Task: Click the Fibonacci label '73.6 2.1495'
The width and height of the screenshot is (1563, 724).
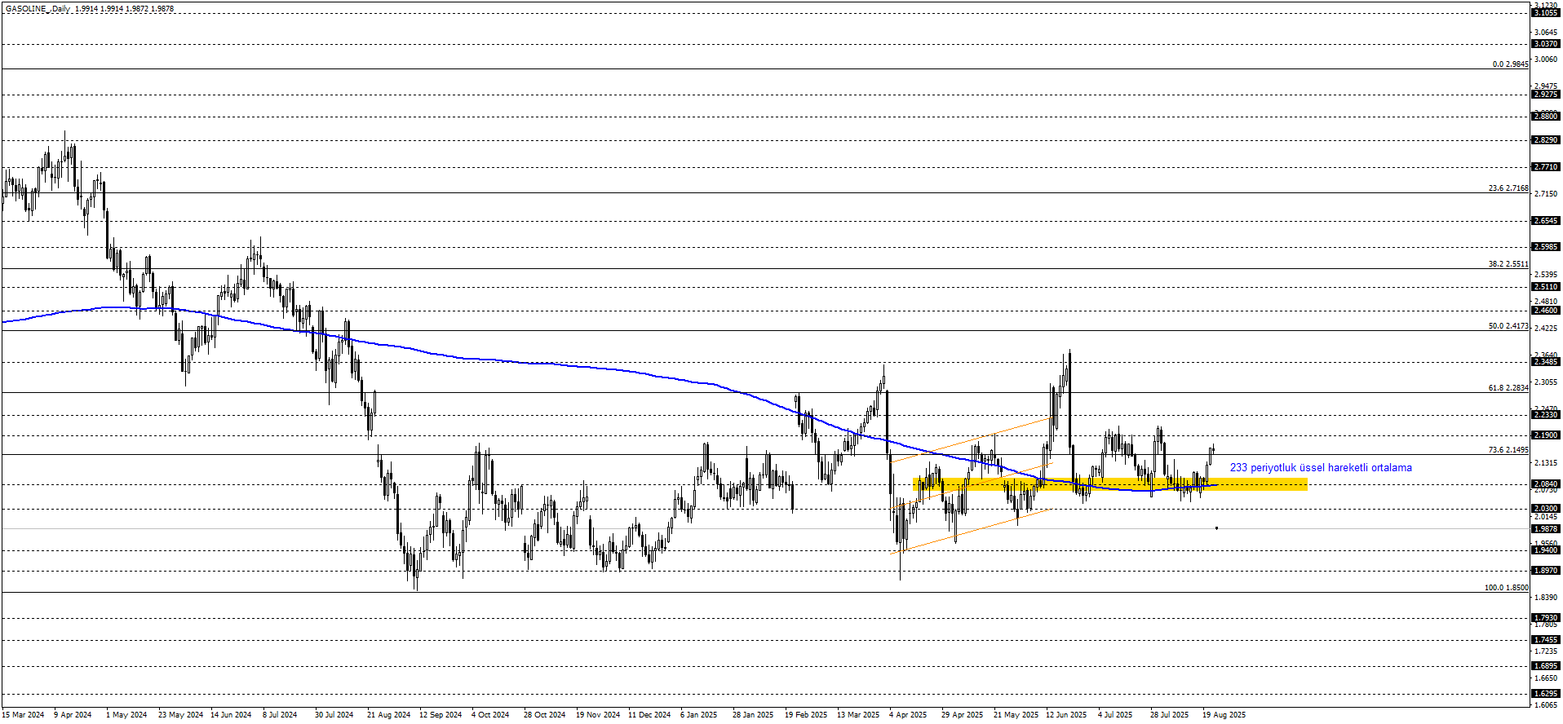Action: coord(1508,450)
